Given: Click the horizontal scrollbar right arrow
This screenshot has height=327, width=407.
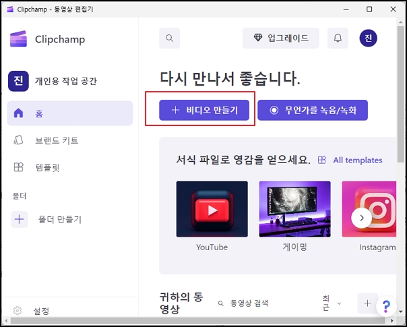Looking at the screenshot, I should [x=392, y=321].
